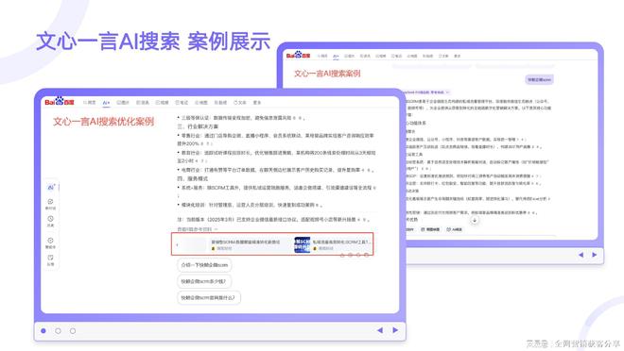This screenshot has width=624, height=351.
Task: Select the first filled carousel dot
Action: click(x=43, y=330)
